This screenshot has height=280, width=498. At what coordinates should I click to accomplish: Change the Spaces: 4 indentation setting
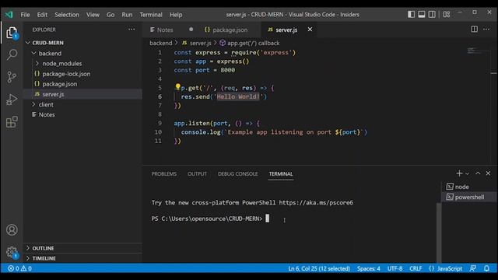click(x=368, y=268)
